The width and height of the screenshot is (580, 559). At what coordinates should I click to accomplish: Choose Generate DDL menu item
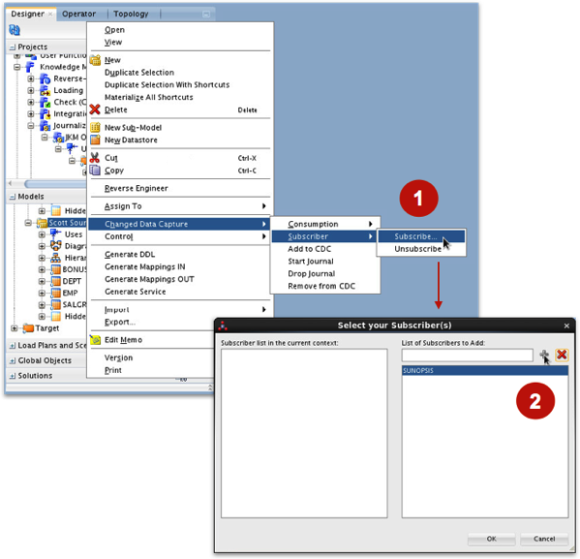pos(180,255)
